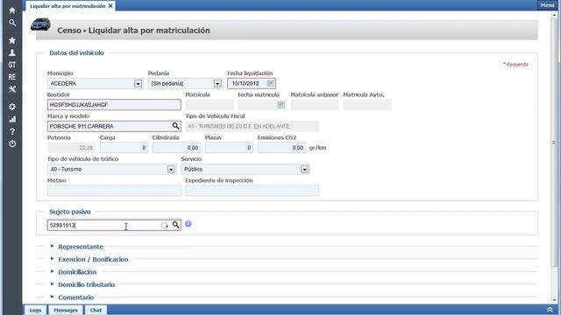Open the person icon in sidebar
This screenshot has height=315, width=561.
tap(12, 52)
